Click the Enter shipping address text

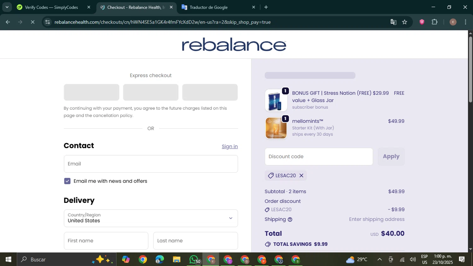[x=377, y=219]
